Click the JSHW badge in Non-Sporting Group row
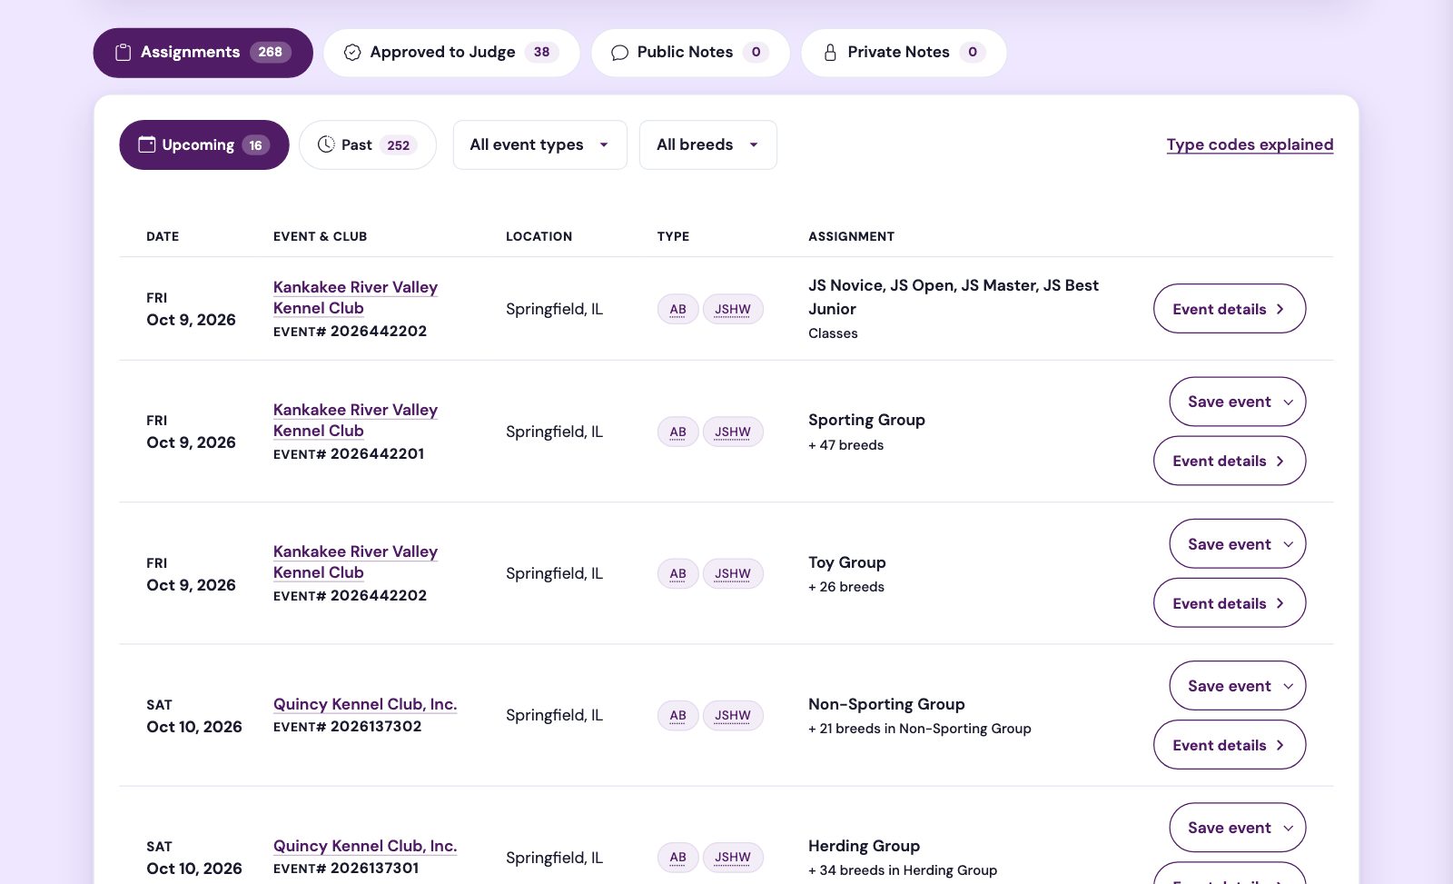The height and width of the screenshot is (884, 1453). click(x=733, y=715)
